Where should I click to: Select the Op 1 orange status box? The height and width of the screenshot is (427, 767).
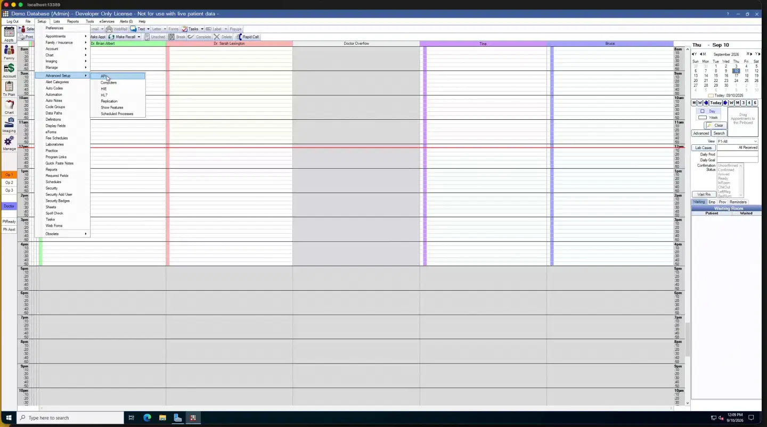9,175
